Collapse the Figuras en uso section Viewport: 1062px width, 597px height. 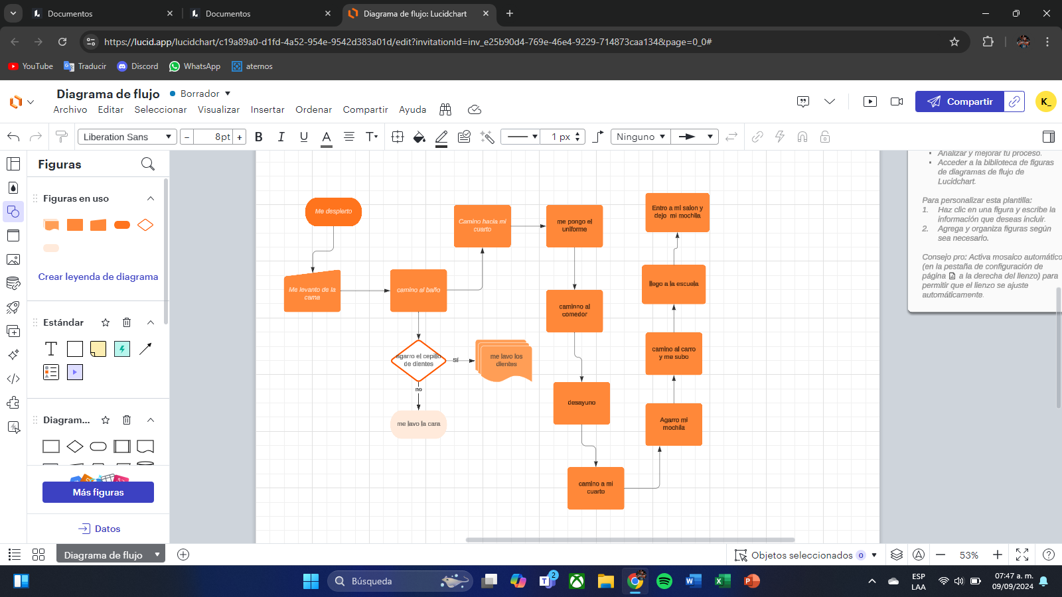tap(151, 198)
